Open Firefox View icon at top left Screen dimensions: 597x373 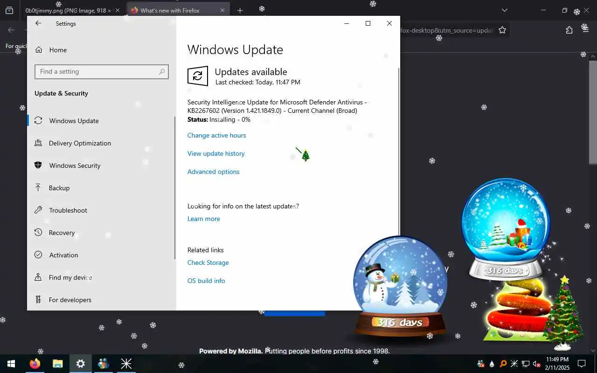[9, 10]
